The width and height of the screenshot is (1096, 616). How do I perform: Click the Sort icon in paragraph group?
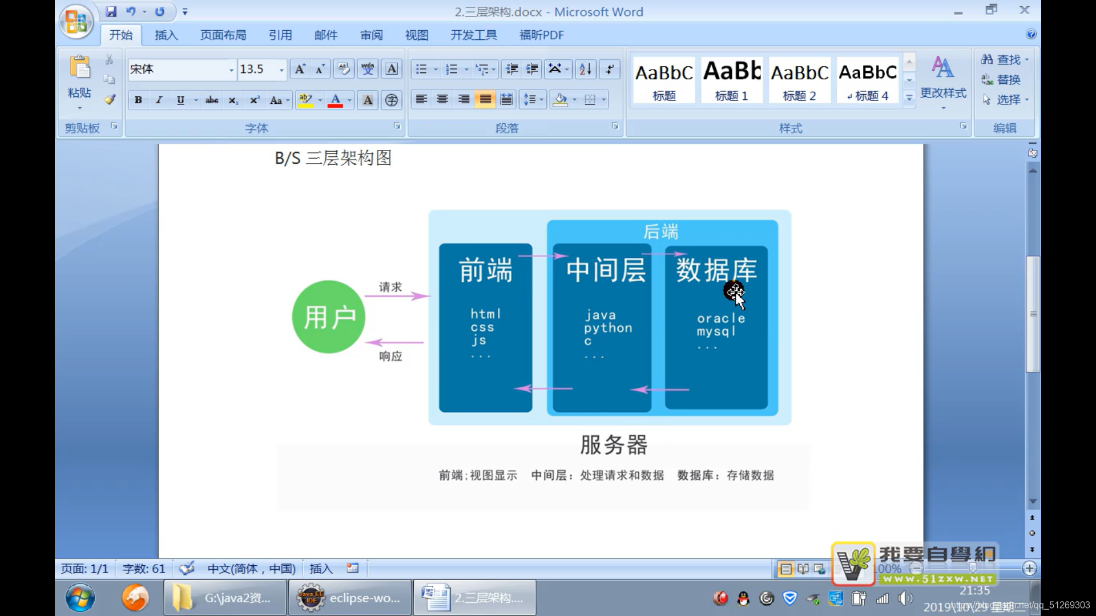585,70
